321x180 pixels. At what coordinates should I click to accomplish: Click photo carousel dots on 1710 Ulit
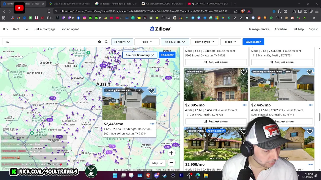[216, 99]
